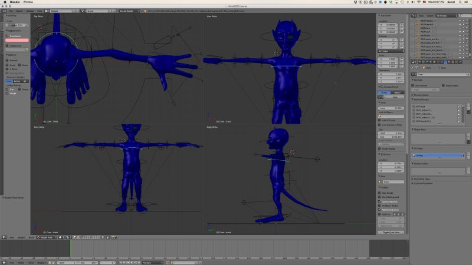Click lock icon beside Location X field

pyautogui.click(x=402, y=25)
